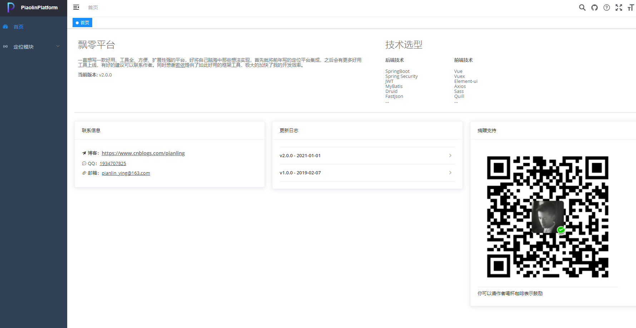The image size is (636, 328).
Task: Click the v2.0.0 - 2021-01-01 entry
Action: (367, 155)
